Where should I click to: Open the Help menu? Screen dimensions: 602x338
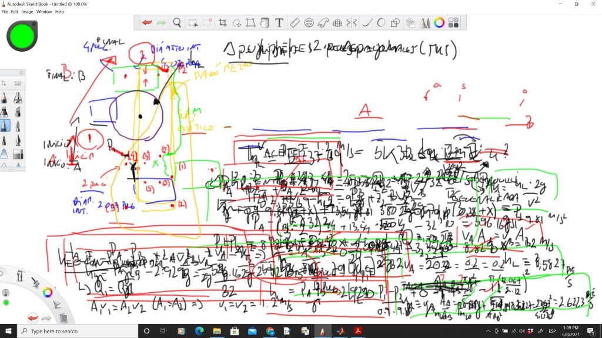59,12
